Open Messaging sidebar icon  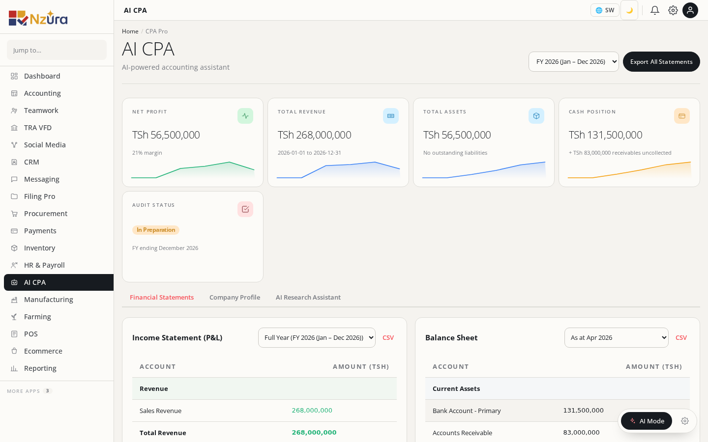point(14,179)
